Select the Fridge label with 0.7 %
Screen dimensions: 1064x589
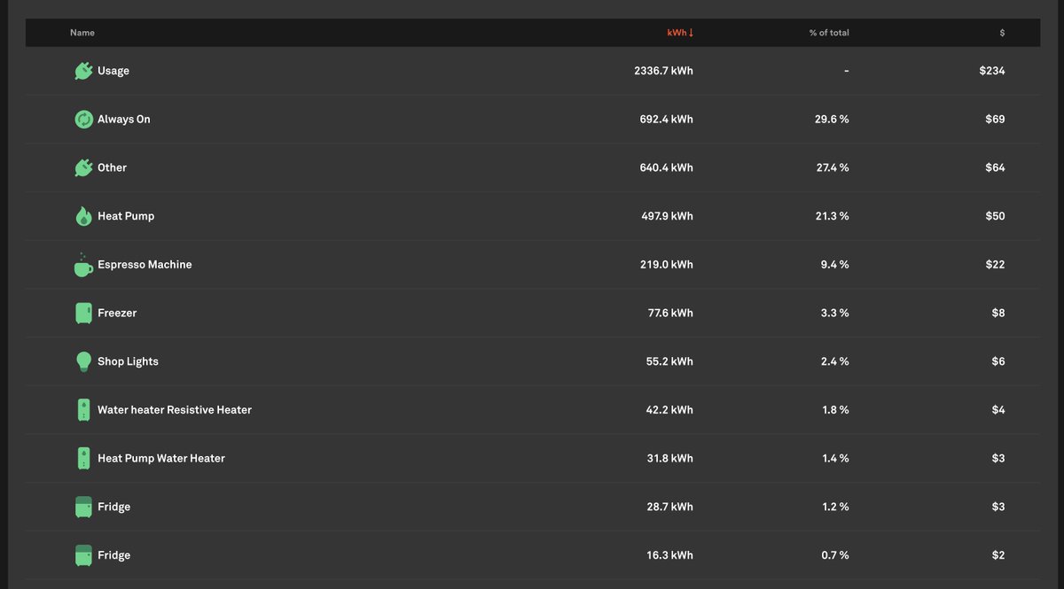(x=113, y=555)
